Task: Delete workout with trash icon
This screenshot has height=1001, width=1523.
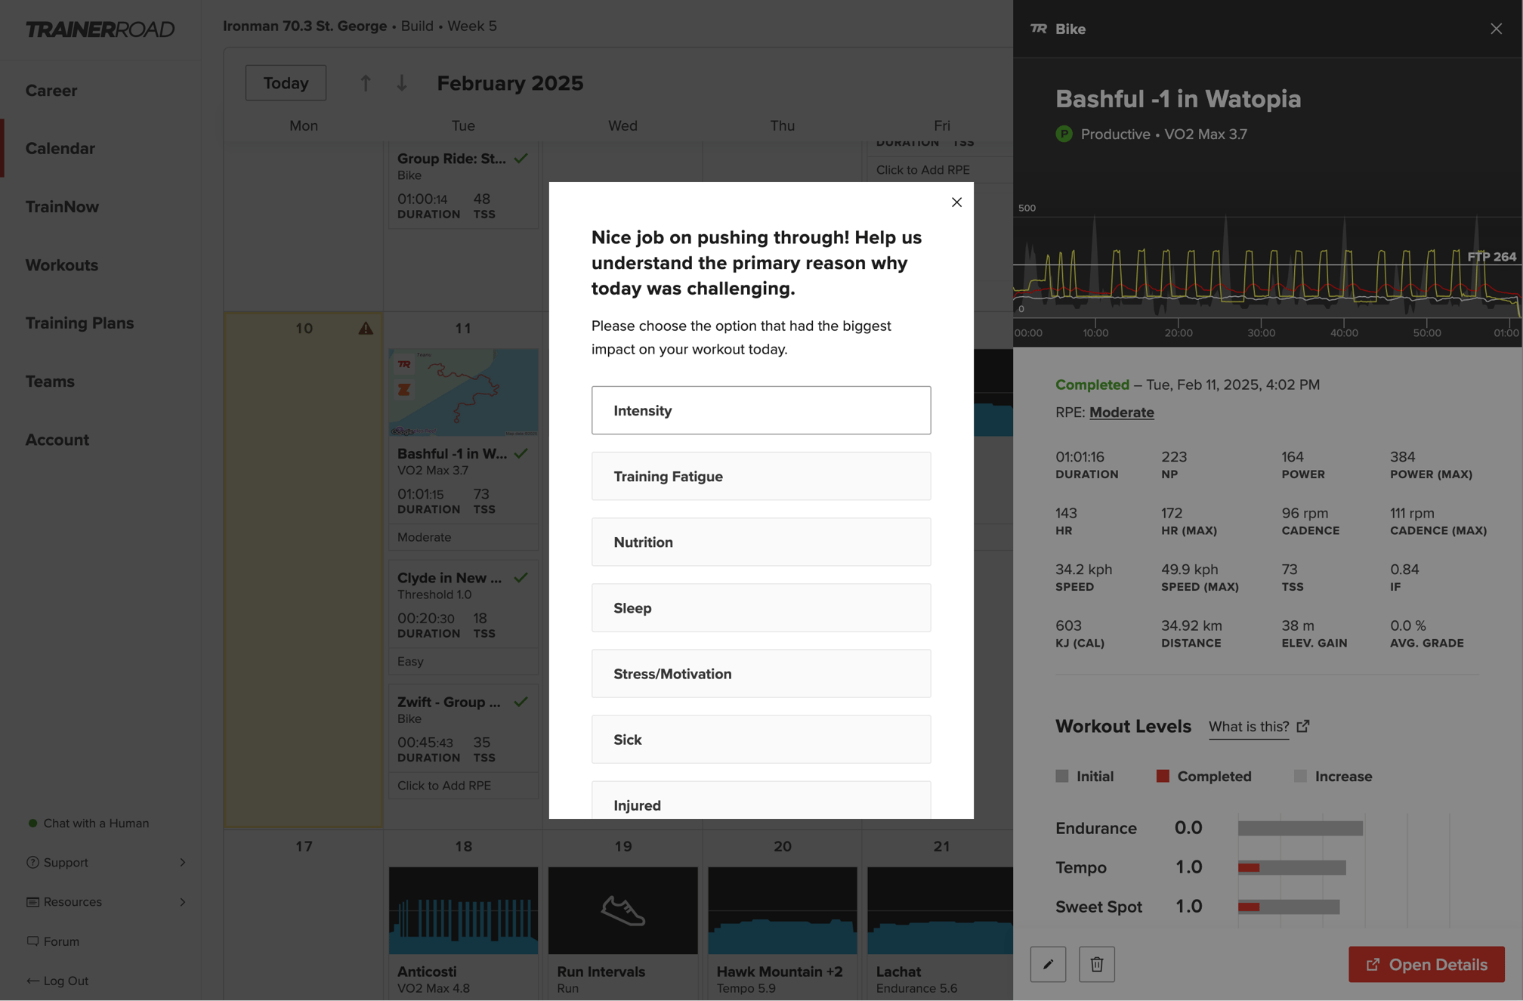Action: [x=1097, y=964]
